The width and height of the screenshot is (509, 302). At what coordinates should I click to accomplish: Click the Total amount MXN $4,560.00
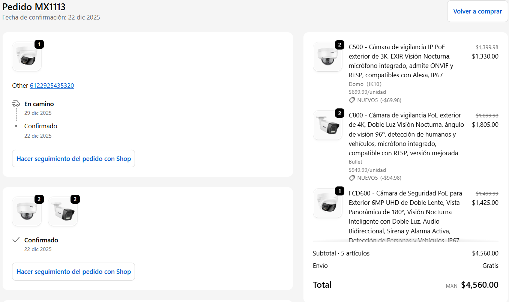(479, 285)
